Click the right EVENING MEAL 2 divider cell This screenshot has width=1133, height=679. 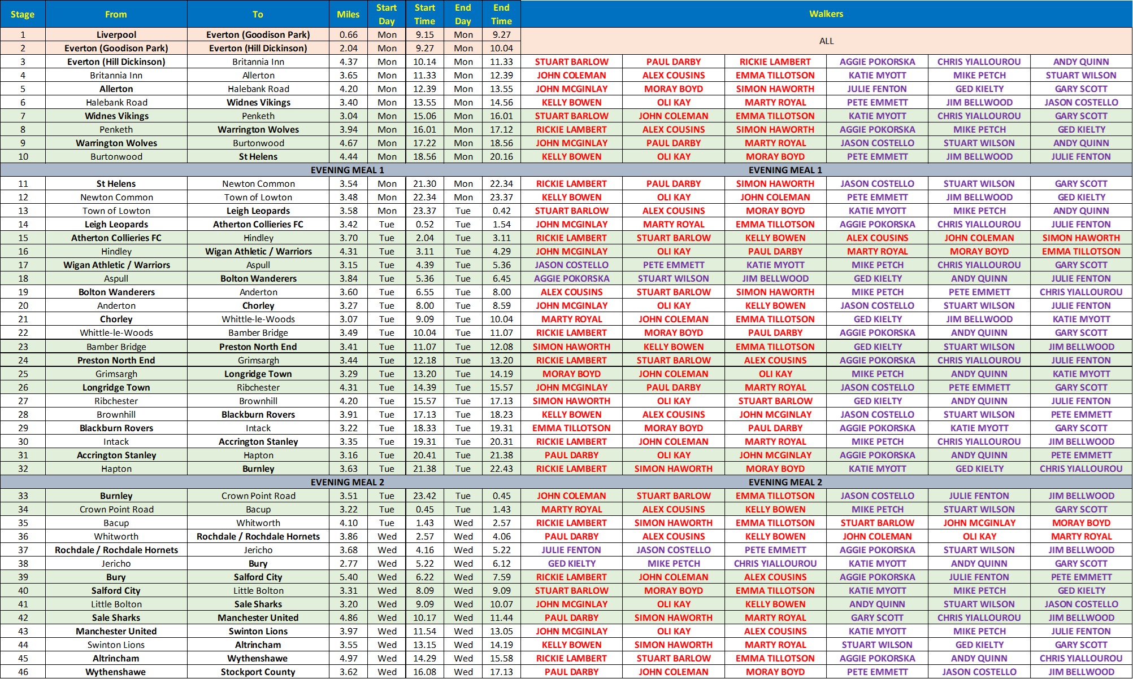click(785, 482)
